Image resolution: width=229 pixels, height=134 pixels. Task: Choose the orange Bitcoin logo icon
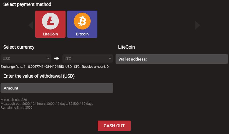point(82,21)
